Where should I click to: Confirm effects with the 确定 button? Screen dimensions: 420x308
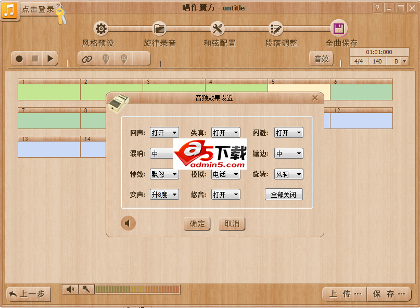tap(197, 224)
